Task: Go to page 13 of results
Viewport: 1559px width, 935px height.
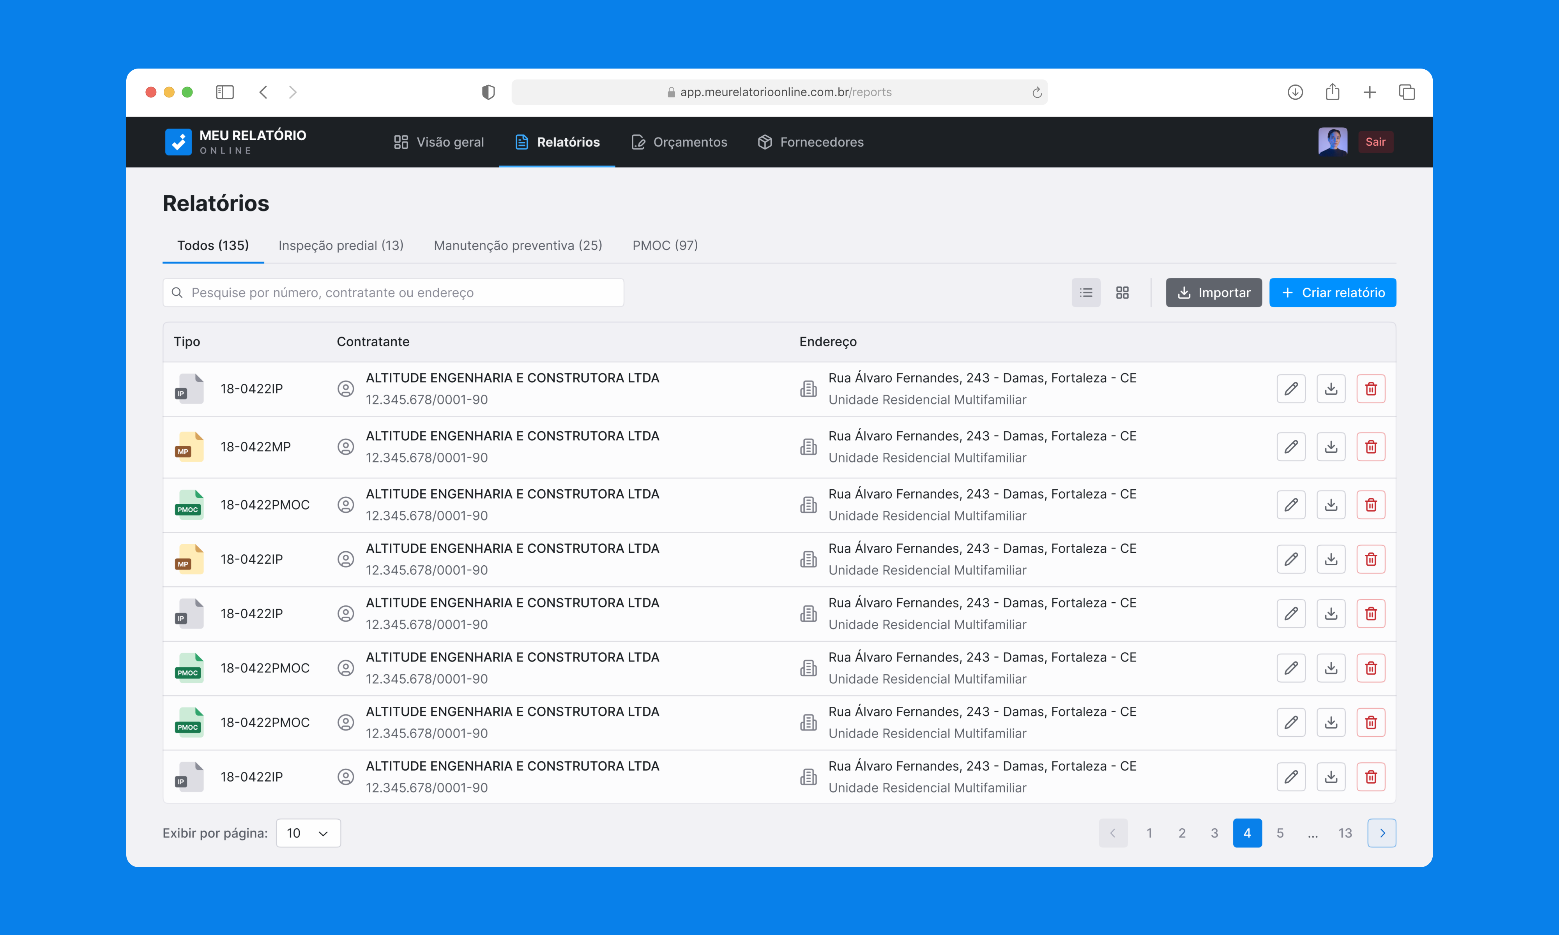Action: (1345, 833)
